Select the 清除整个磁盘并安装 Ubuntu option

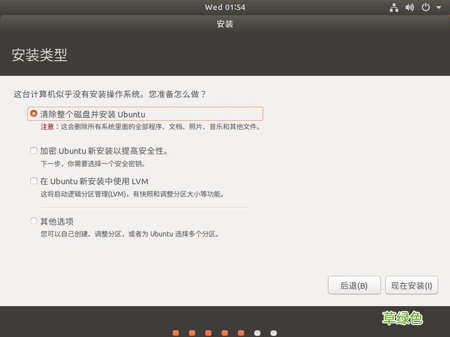tap(34, 113)
